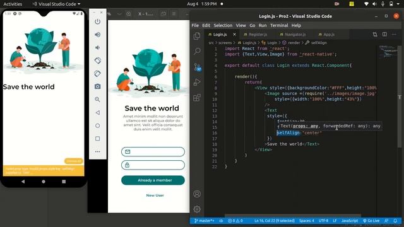Switch to the Navigator.js tab

coord(295,34)
